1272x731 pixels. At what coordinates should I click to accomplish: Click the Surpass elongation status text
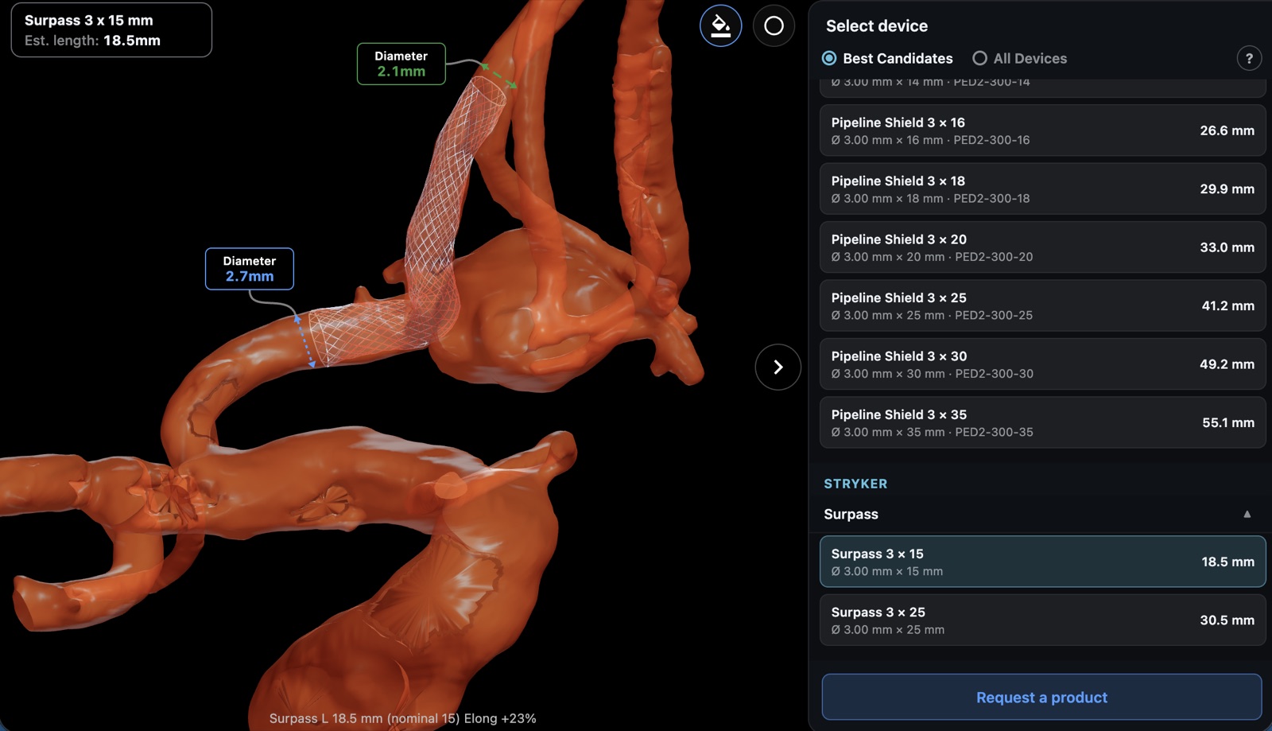point(402,718)
